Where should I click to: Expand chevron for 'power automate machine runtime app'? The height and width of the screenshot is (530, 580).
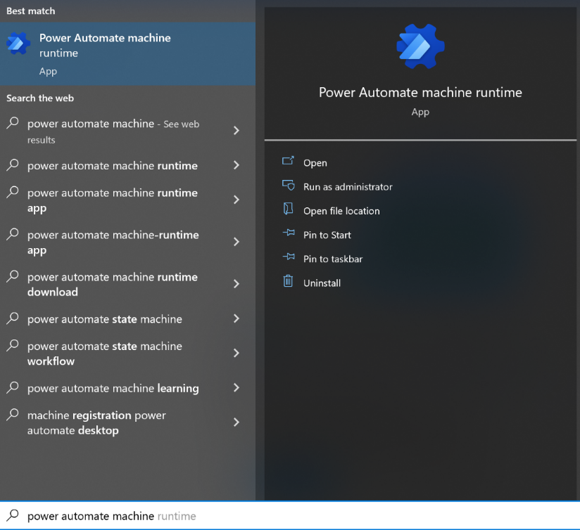pos(237,200)
